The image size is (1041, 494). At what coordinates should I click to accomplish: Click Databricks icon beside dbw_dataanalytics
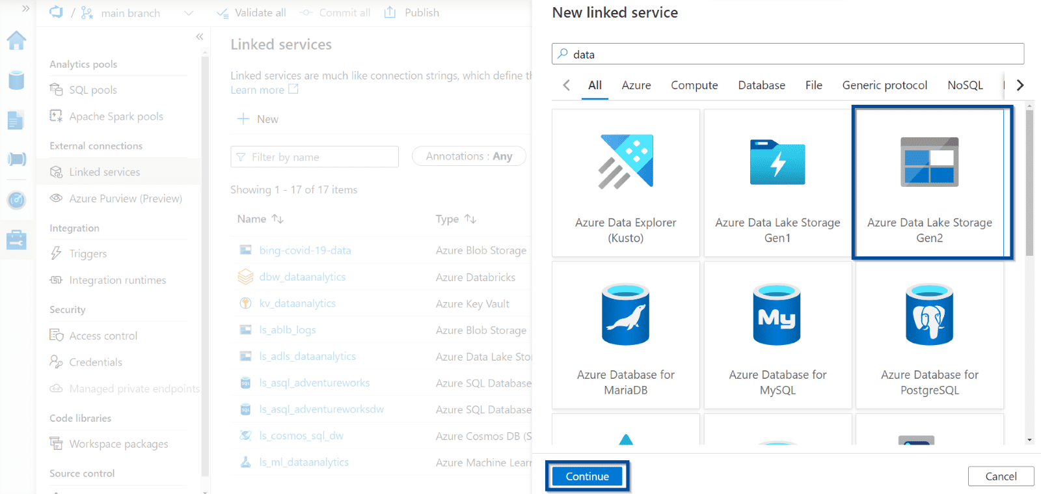245,277
